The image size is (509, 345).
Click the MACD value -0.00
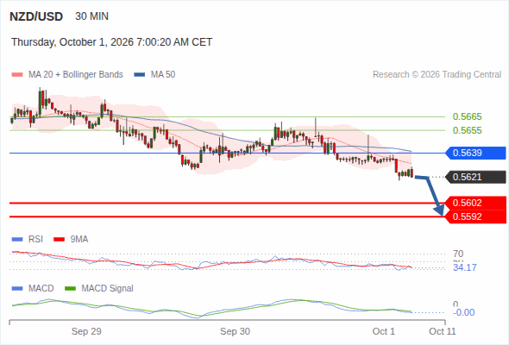click(x=464, y=312)
